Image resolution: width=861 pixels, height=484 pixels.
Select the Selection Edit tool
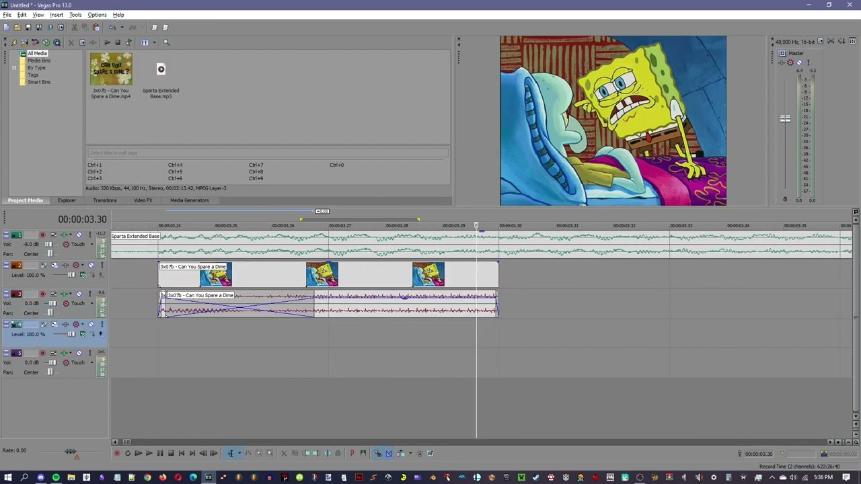click(x=259, y=453)
